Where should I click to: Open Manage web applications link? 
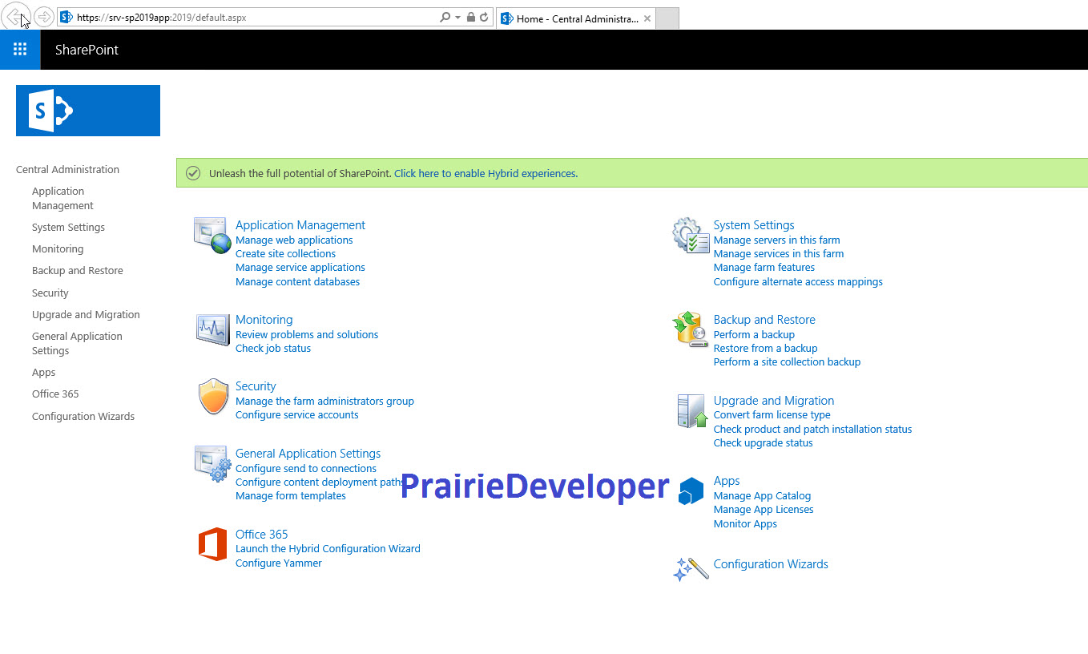(x=294, y=240)
